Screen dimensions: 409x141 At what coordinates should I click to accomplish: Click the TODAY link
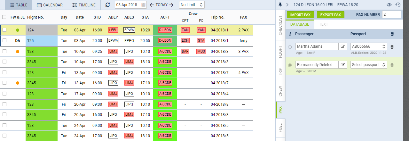coord(161,5)
